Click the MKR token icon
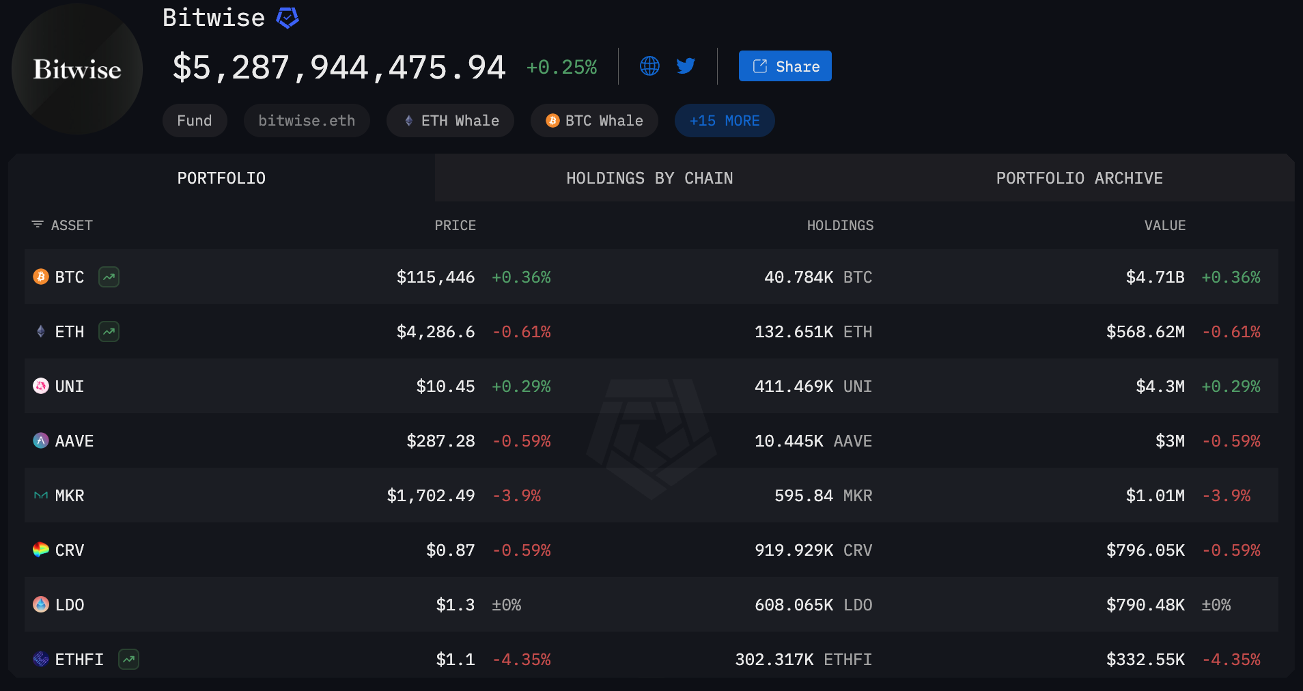 click(x=41, y=495)
